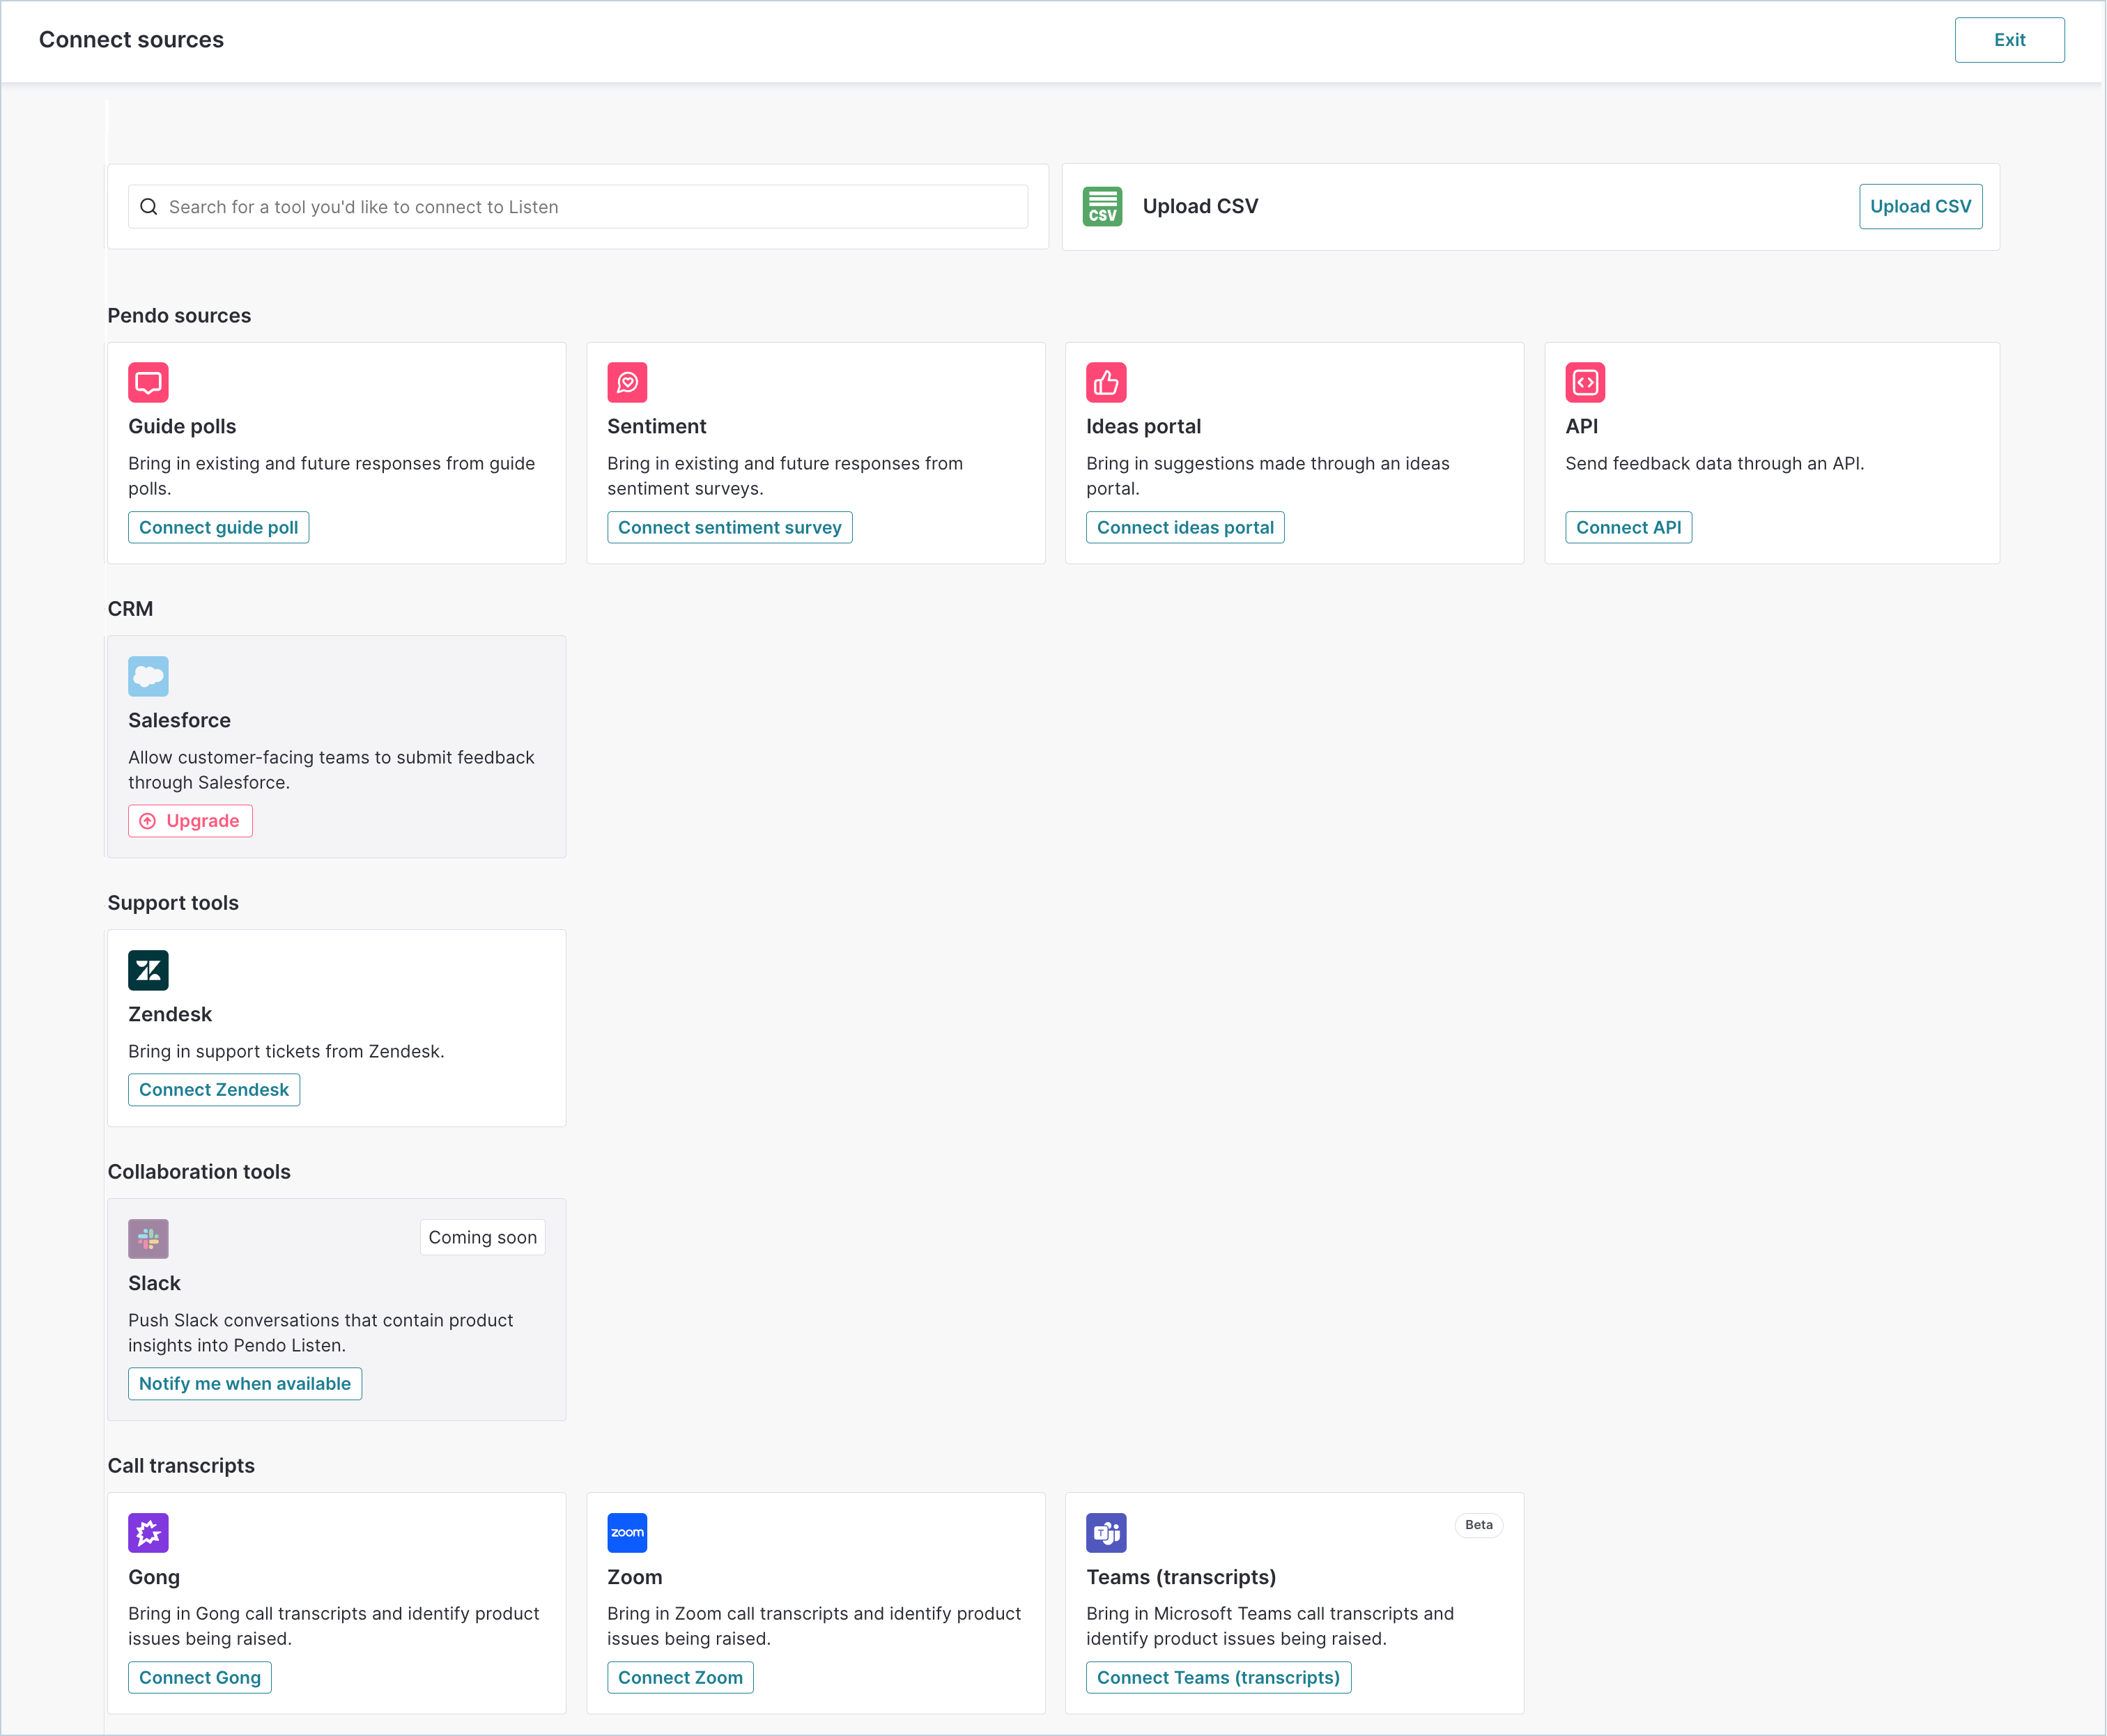Click Gong call transcripts description text
Viewport: 2107px width, 1736px height.
333,1626
